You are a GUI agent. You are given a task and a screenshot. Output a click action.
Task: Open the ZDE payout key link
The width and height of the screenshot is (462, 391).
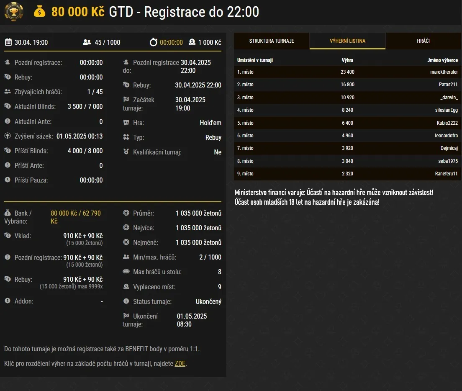[x=180, y=363]
